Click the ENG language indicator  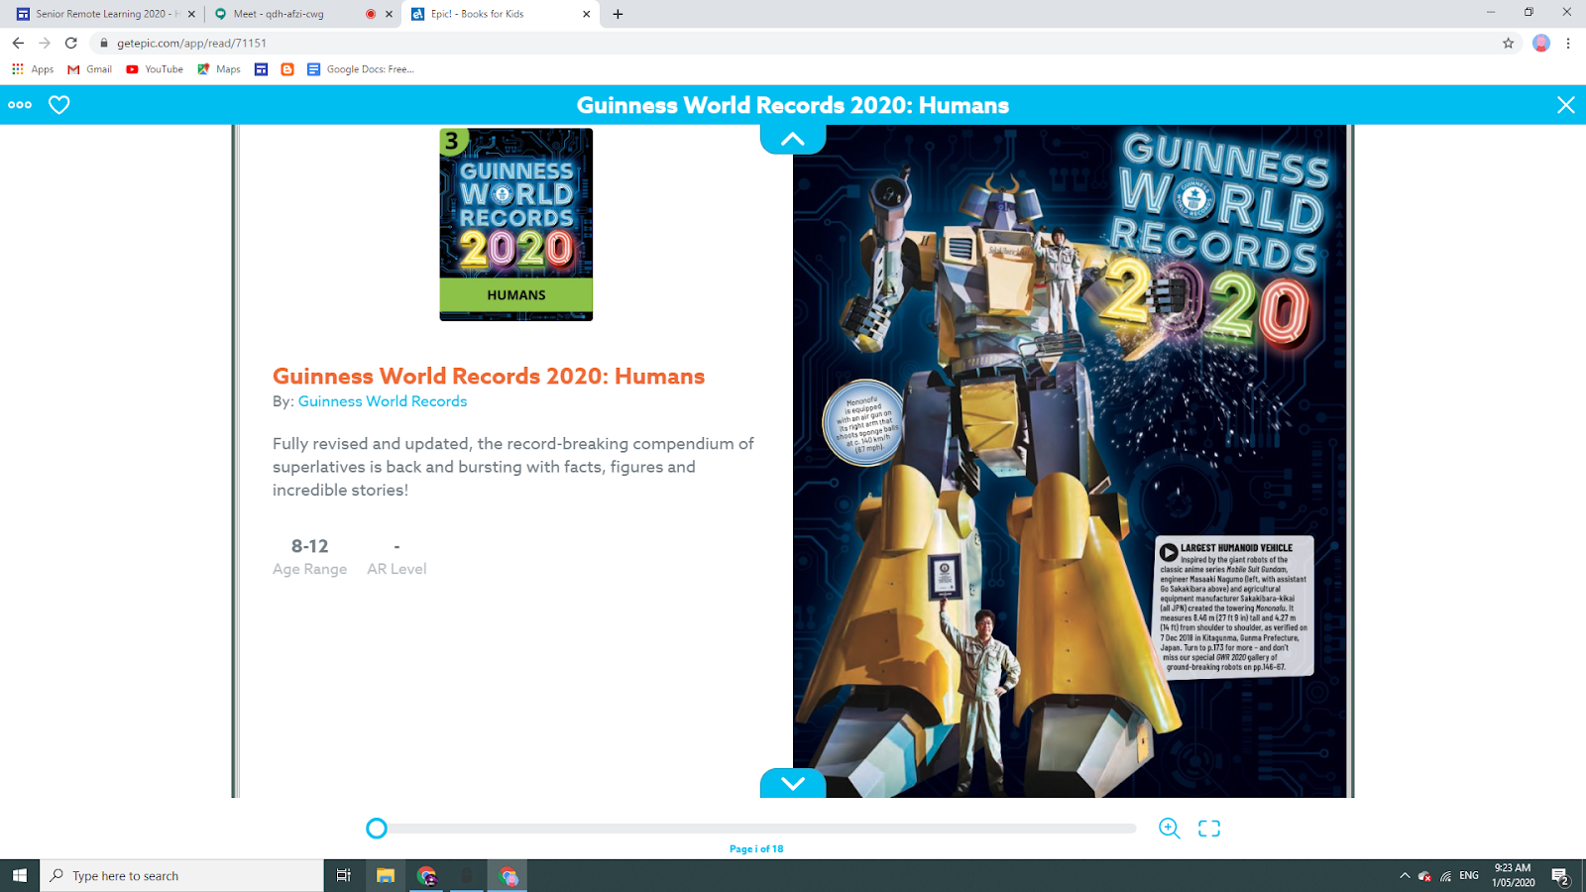point(1469,876)
